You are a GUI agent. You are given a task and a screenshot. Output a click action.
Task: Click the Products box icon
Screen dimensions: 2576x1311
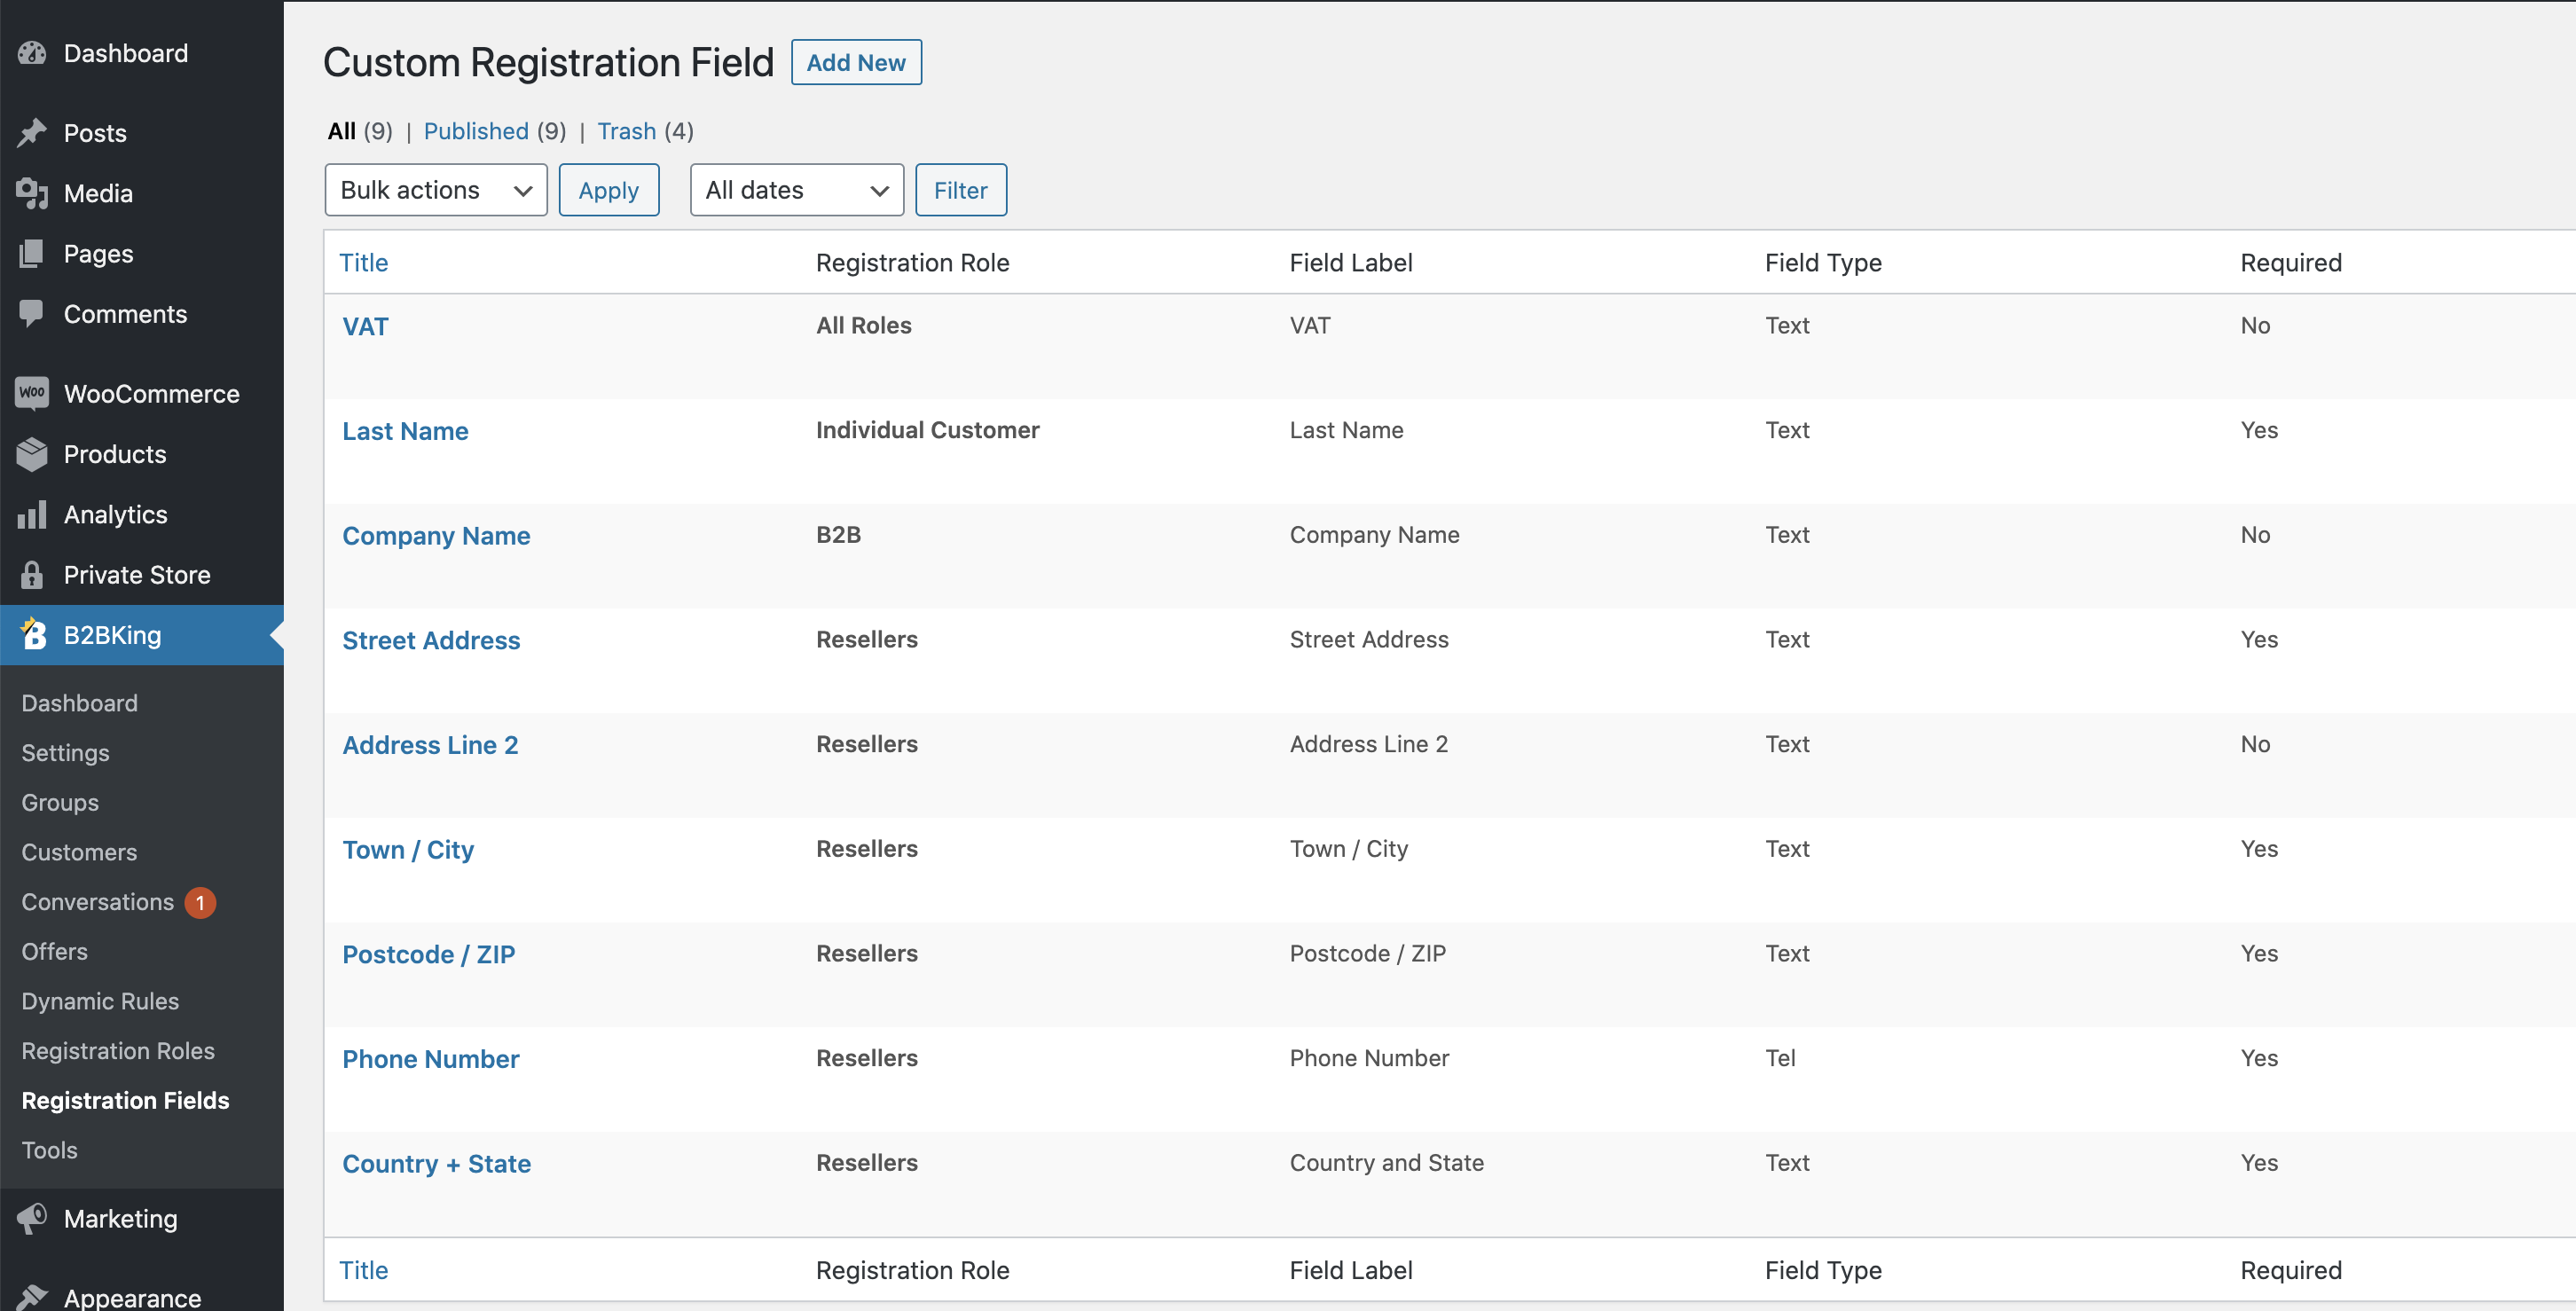(32, 454)
